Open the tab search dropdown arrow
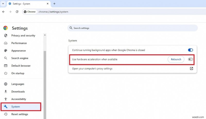 click(3, 4)
